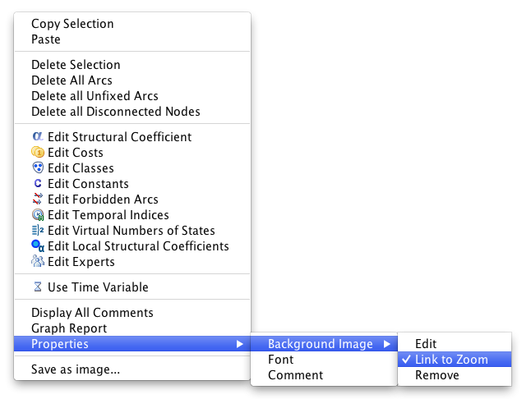Click the alpha icon for Edit Structural Coefficient
The image size is (522, 399).
38,136
